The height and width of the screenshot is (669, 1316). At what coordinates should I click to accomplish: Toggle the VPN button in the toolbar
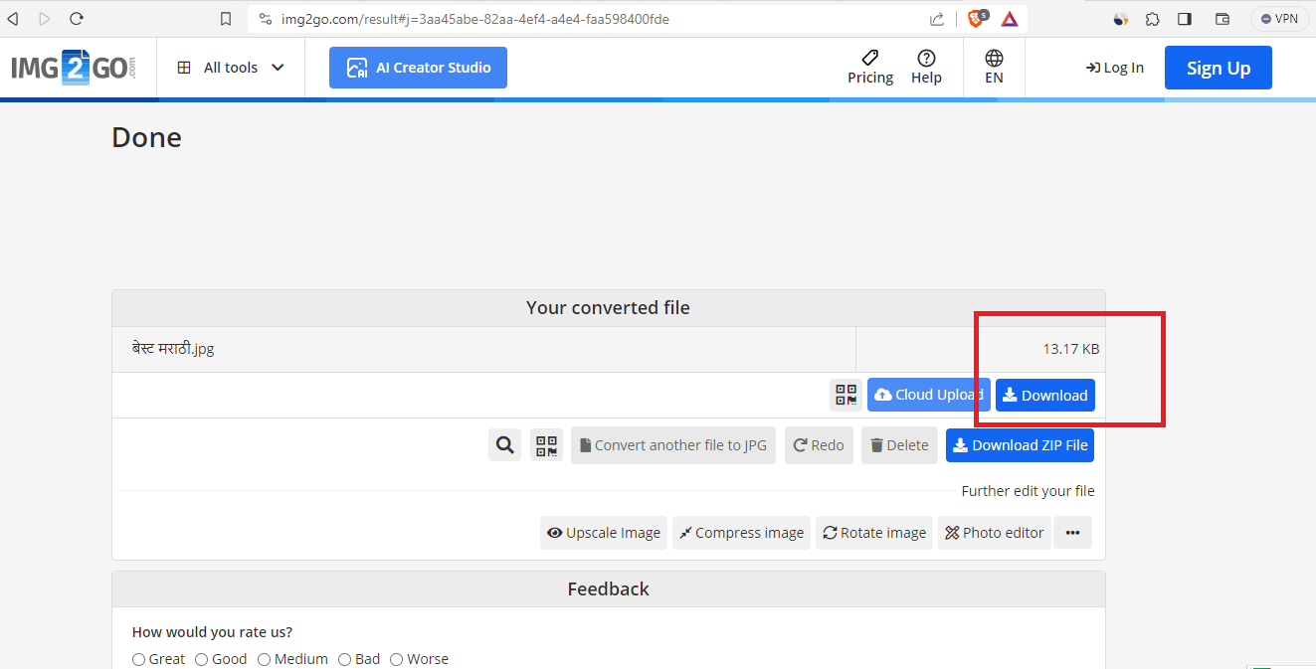[1279, 19]
